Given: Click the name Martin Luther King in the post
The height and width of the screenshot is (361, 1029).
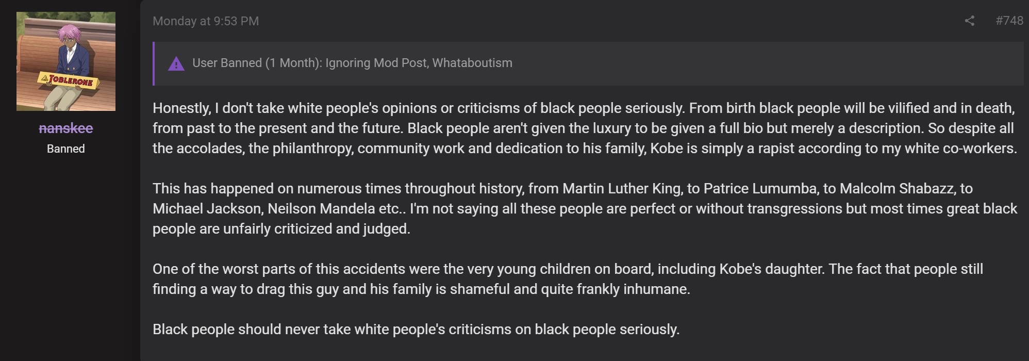Looking at the screenshot, I should [622, 188].
